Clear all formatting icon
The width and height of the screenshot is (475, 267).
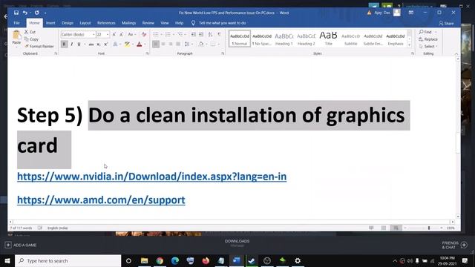pos(144,35)
